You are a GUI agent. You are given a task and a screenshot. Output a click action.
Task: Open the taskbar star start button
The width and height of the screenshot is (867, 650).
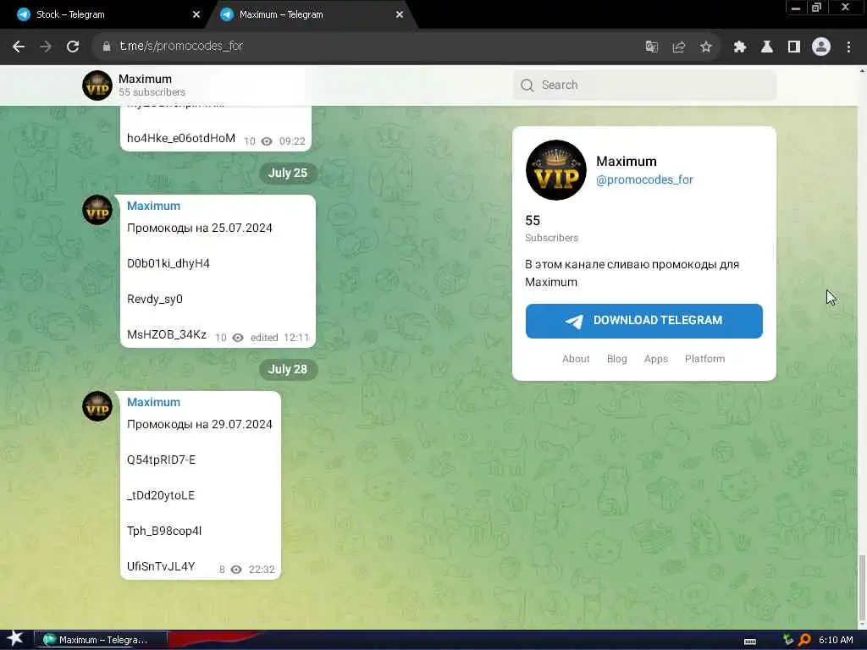(15, 639)
